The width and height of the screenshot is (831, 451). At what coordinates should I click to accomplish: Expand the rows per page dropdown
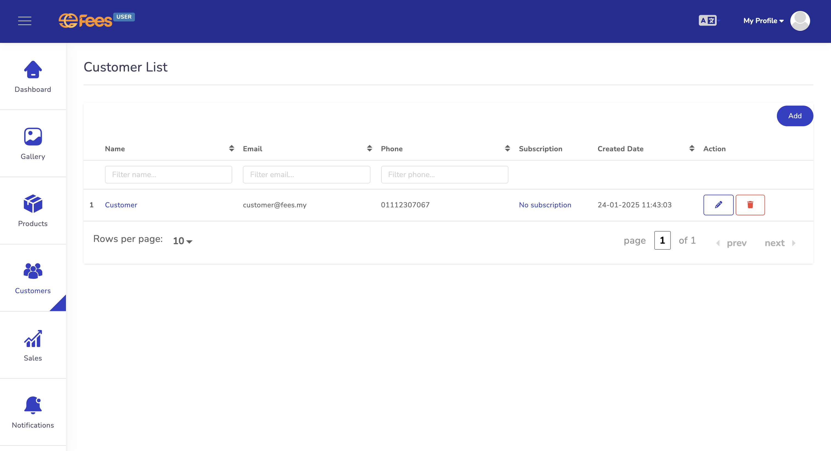point(182,240)
